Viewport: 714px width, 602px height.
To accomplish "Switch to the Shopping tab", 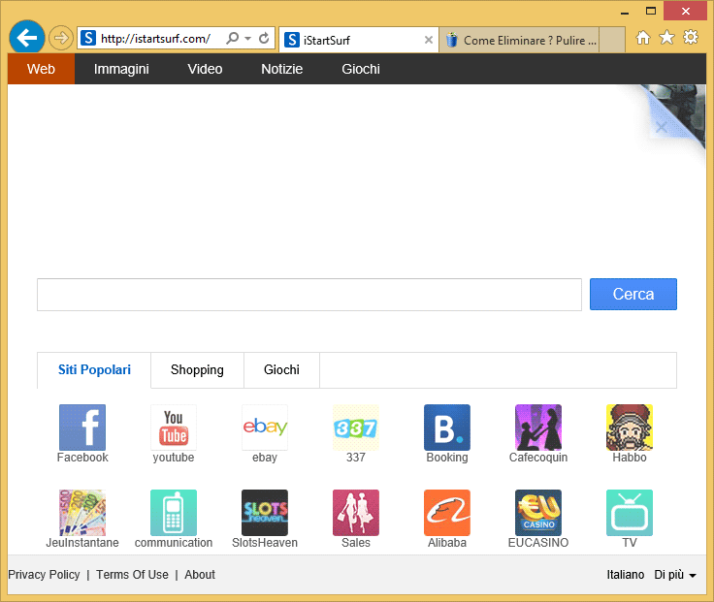I will click(197, 370).
